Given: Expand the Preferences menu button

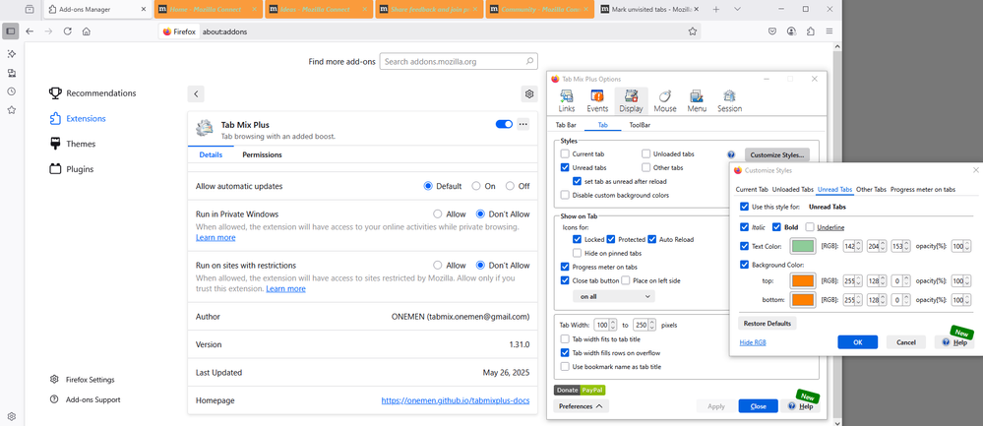Looking at the screenshot, I should coord(582,406).
